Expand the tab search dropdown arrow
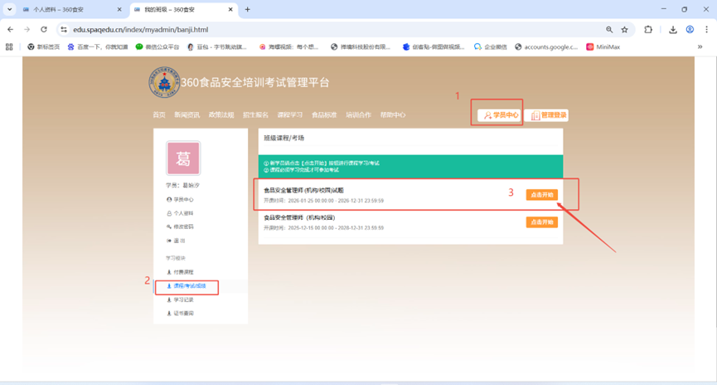This screenshot has width=717, height=385. pyautogui.click(x=9, y=9)
